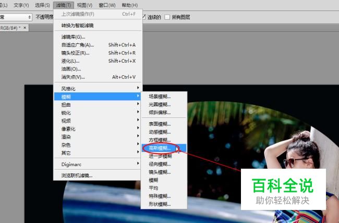Open the 视图(V) menu
Screen dimensions: 339x223
coord(84,5)
